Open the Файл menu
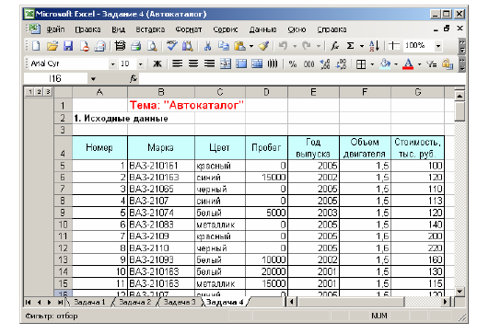 click(55, 29)
